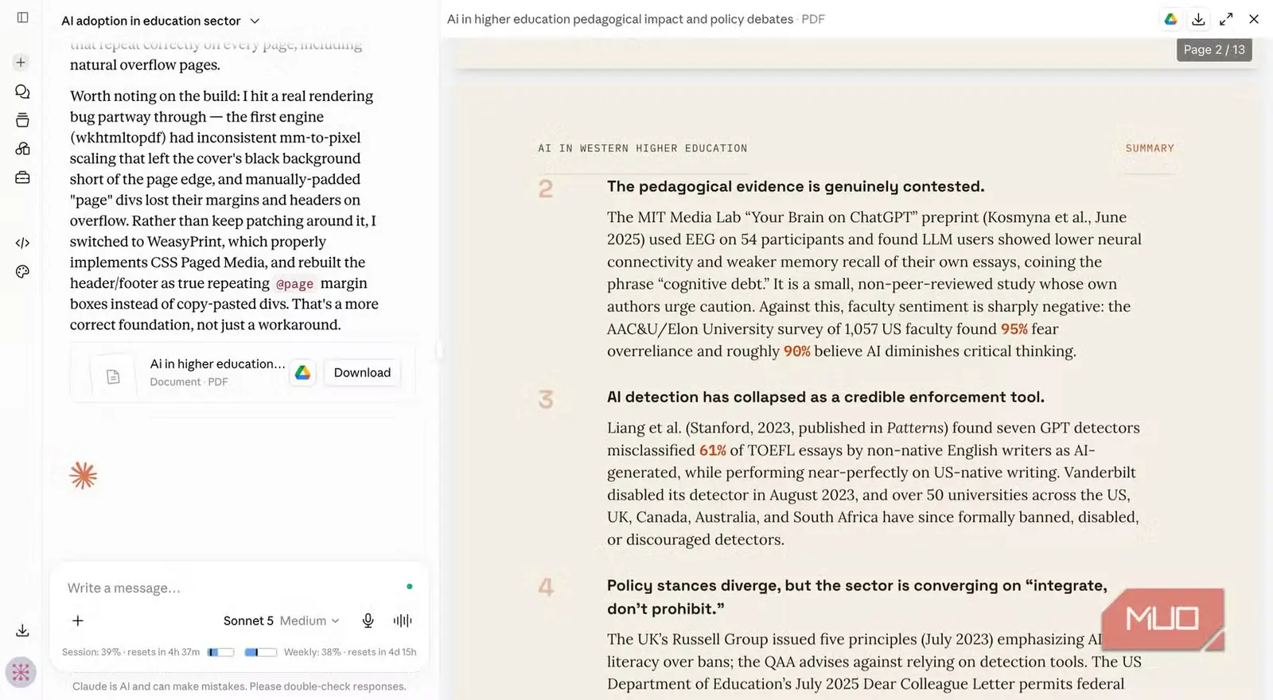Click the 'Weekly: 38% · resets in 4d 15h' text
1273x700 pixels.
point(350,652)
